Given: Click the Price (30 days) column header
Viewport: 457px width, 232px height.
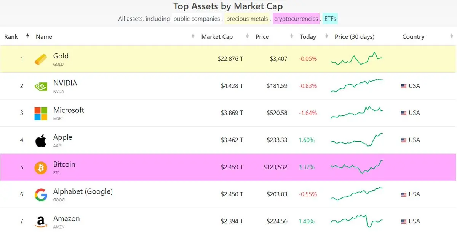Looking at the screenshot, I should 355,37.
